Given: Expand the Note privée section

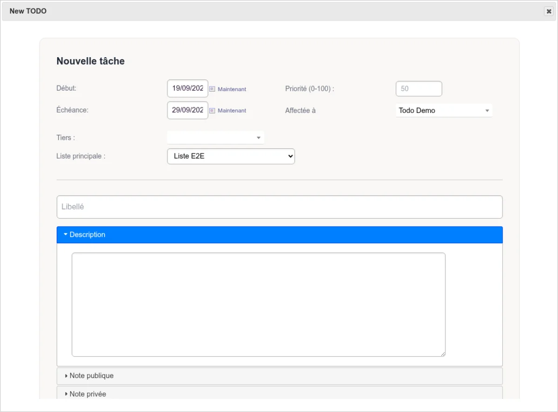Looking at the screenshot, I should pyautogui.click(x=279, y=393).
